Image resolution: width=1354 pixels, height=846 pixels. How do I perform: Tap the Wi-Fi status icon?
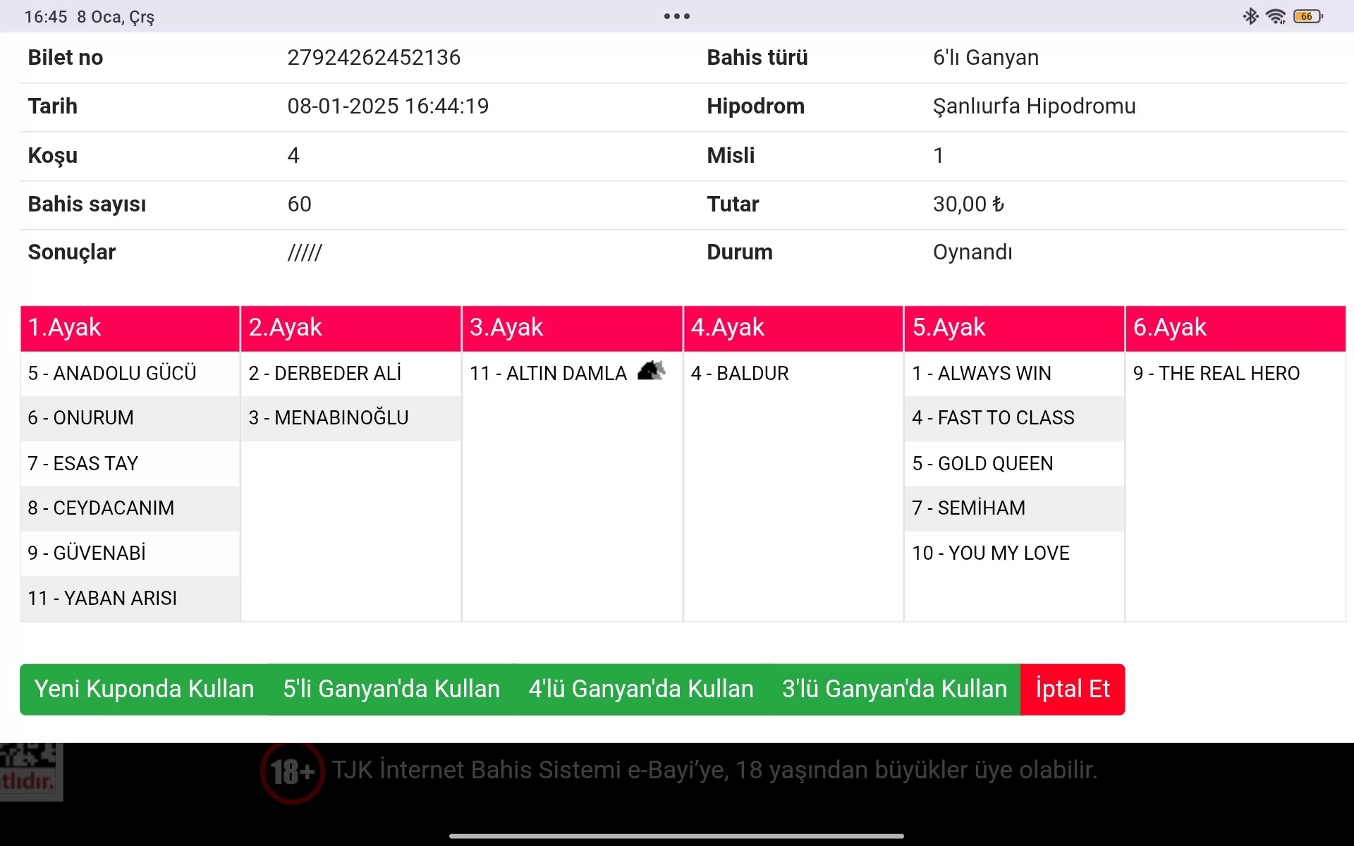[x=1276, y=16]
